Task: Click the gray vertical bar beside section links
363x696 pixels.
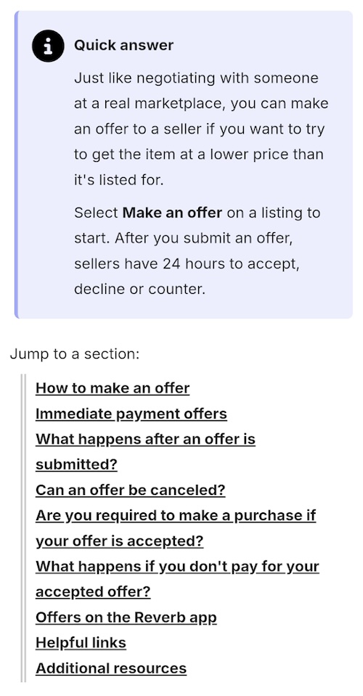Action: click(x=23, y=528)
